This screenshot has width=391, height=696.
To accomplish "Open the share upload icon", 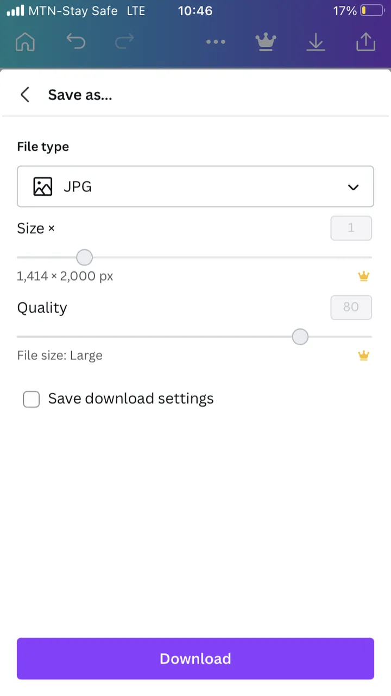I will pyautogui.click(x=365, y=42).
